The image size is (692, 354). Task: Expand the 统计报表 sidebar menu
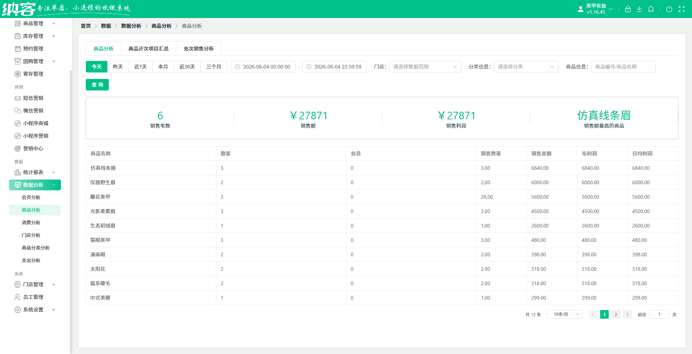(35, 172)
